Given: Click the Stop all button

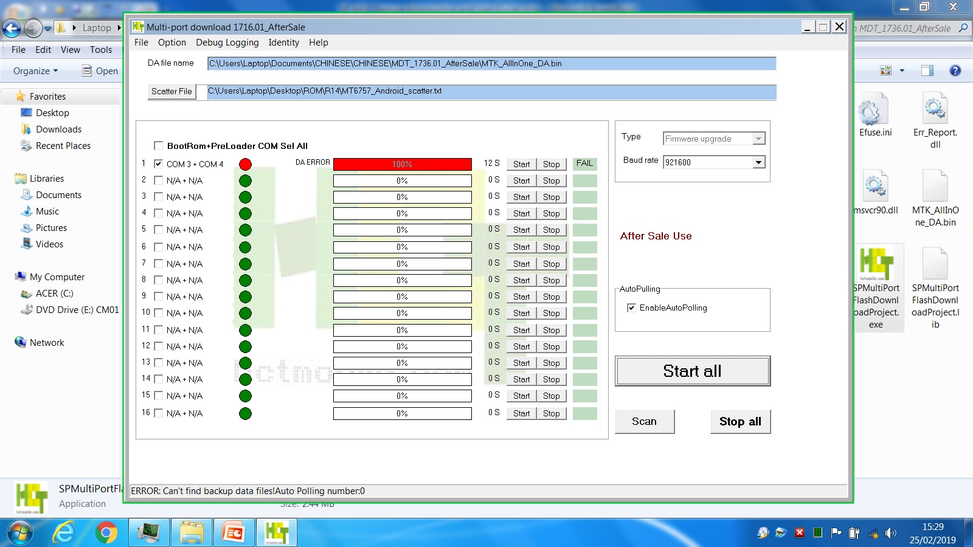Looking at the screenshot, I should coord(740,421).
